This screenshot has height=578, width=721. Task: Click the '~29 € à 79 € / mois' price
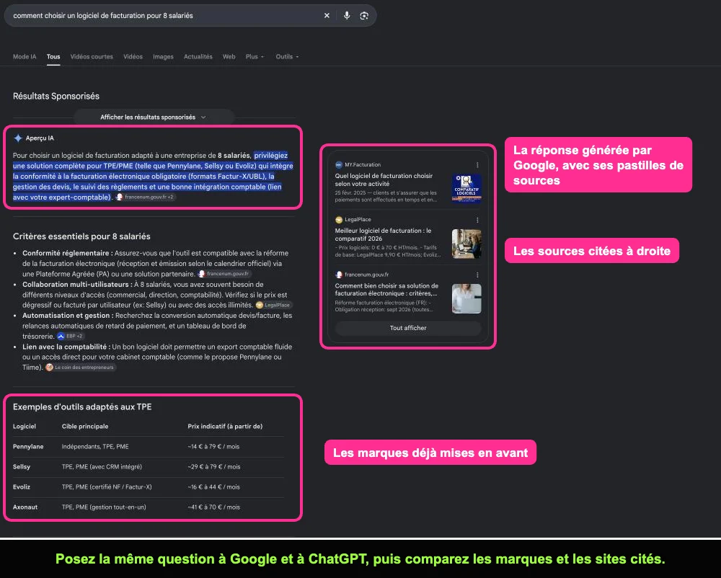[x=214, y=467]
